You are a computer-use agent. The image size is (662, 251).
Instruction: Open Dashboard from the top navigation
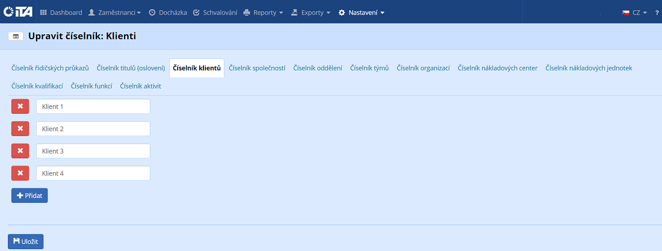pos(61,13)
